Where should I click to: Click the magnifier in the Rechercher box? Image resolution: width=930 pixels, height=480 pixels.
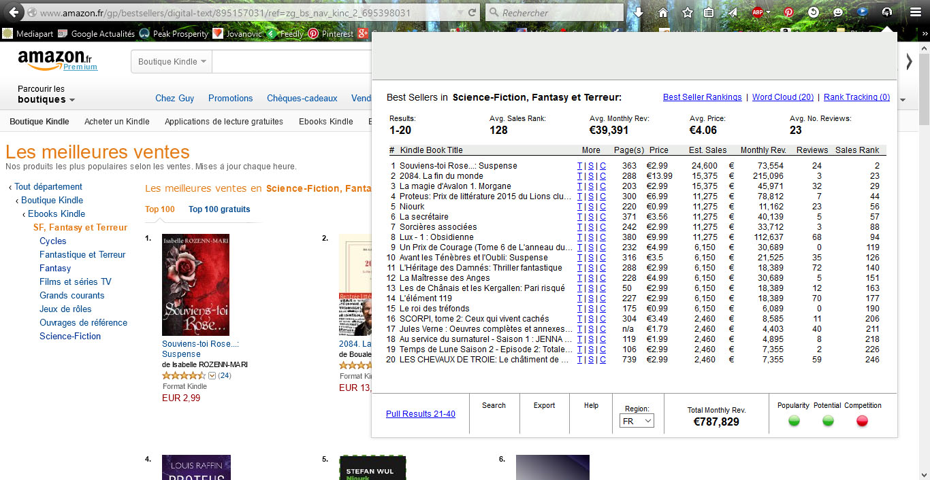(x=494, y=13)
